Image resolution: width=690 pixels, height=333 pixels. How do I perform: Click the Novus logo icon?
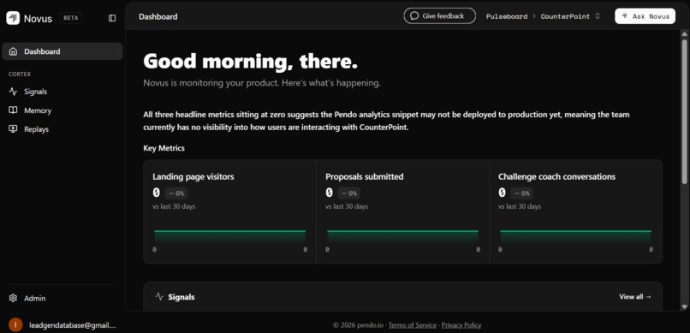pyautogui.click(x=13, y=18)
